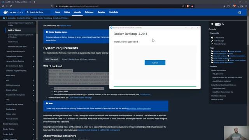Screen dimensions: 249x140
Task: Click the home icon in breadcrumb
Action: tap(4, 18)
